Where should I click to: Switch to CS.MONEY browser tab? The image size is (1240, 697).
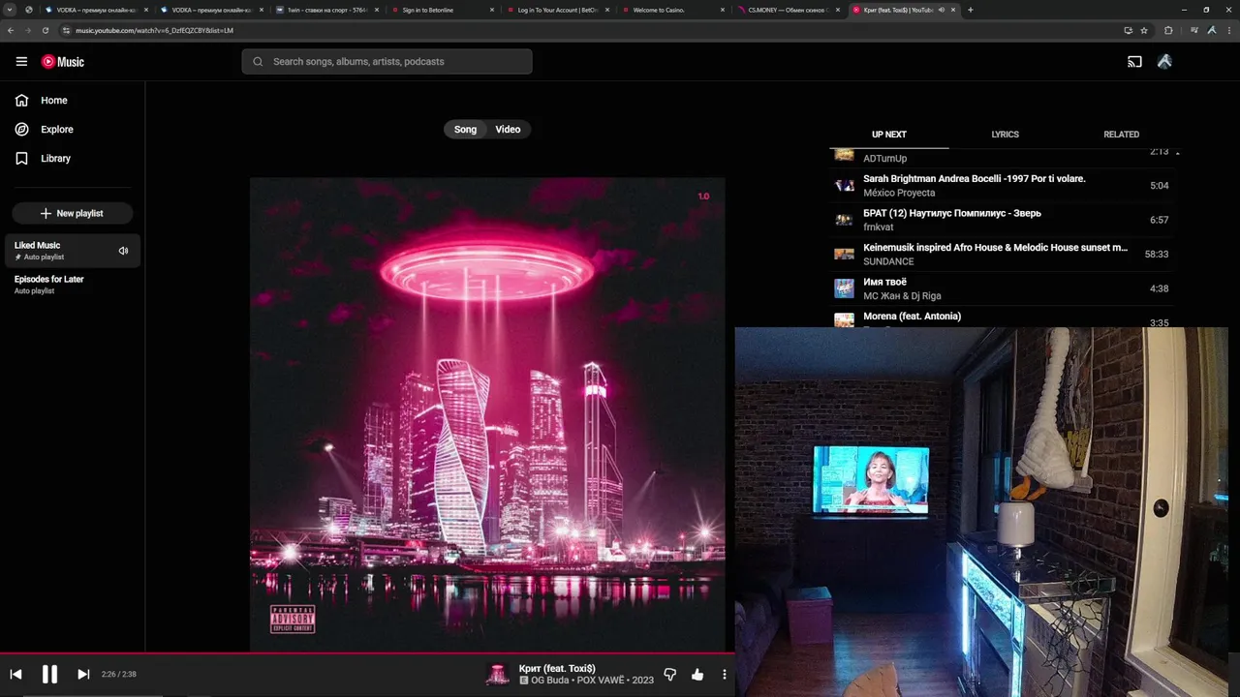pyautogui.click(x=787, y=10)
